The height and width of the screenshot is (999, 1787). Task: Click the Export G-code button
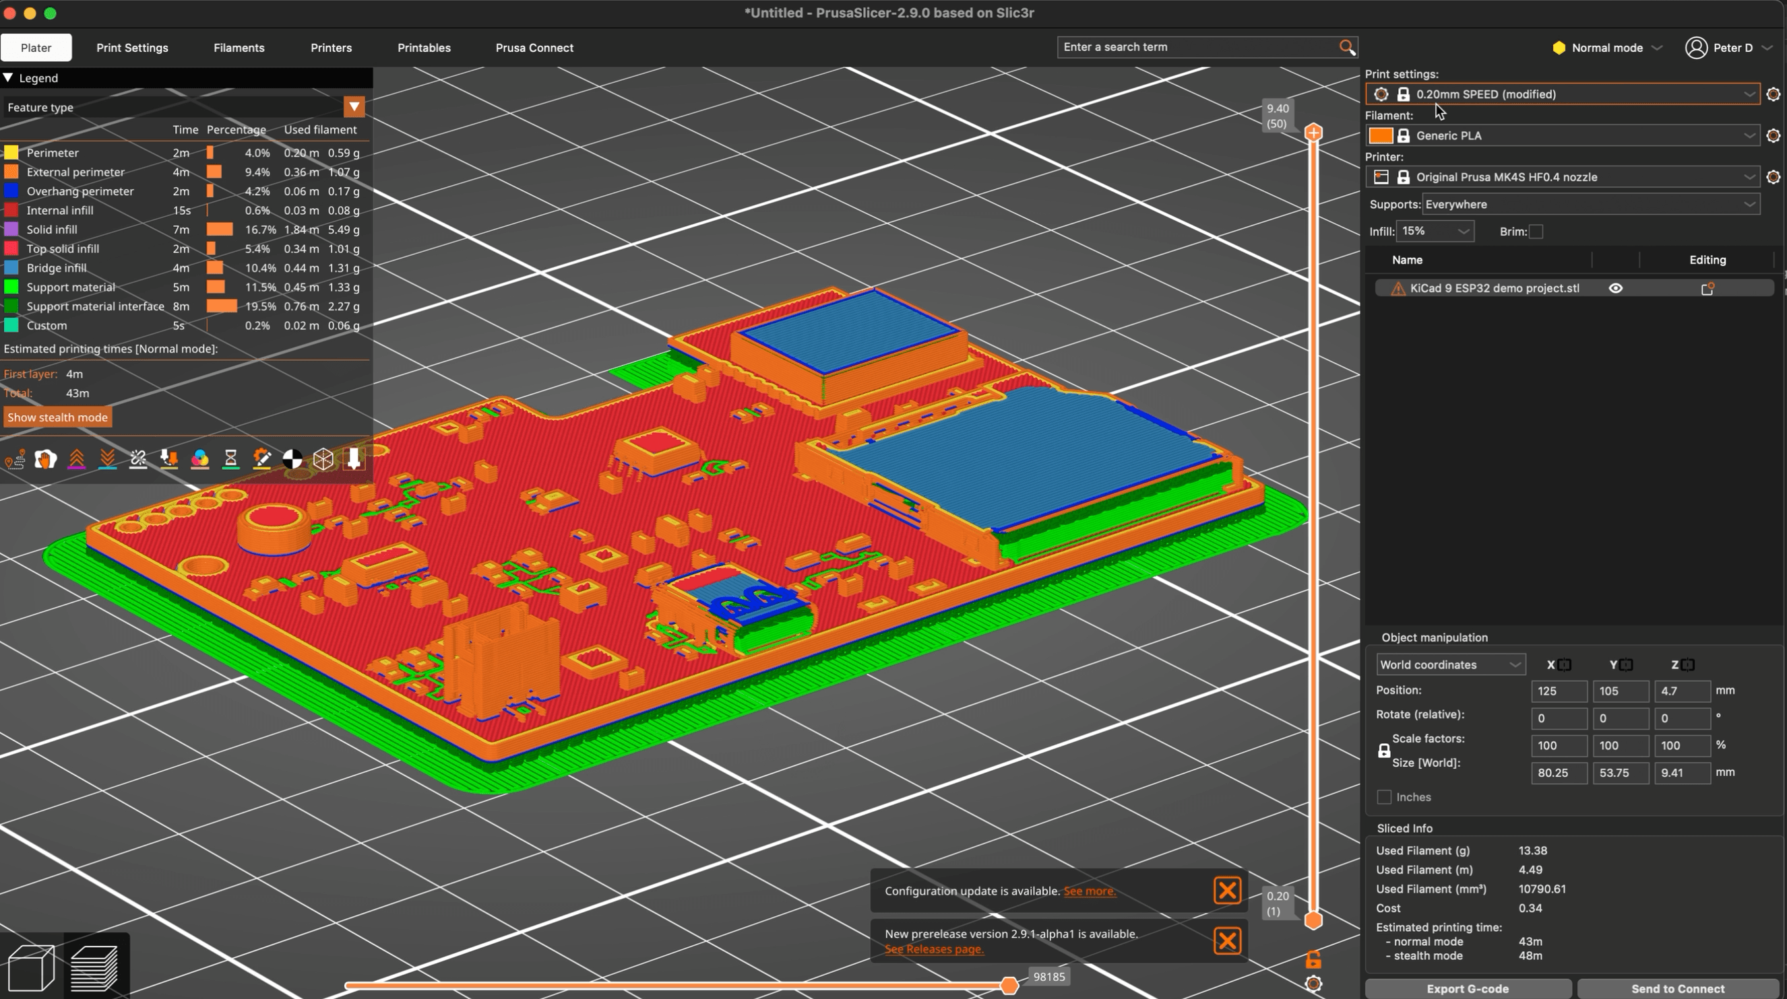1467,989
